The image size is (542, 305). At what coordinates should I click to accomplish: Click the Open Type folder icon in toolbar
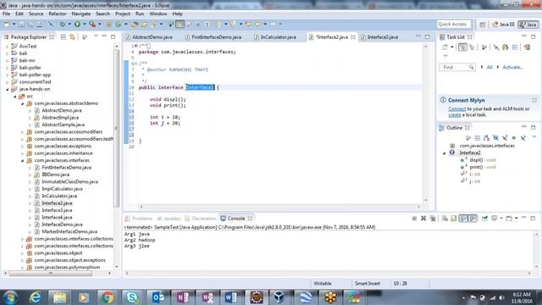(135, 24)
